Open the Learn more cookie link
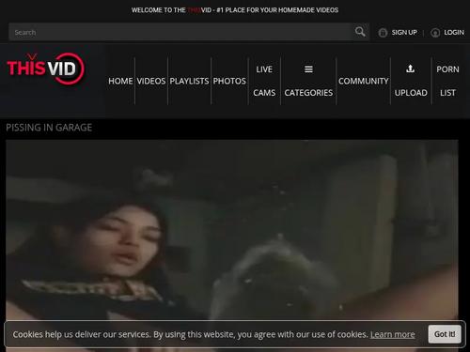470x352 pixels. 393,334
